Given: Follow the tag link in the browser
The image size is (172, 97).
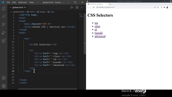Looking at the screenshot, I should pyautogui.click(x=96, y=23).
